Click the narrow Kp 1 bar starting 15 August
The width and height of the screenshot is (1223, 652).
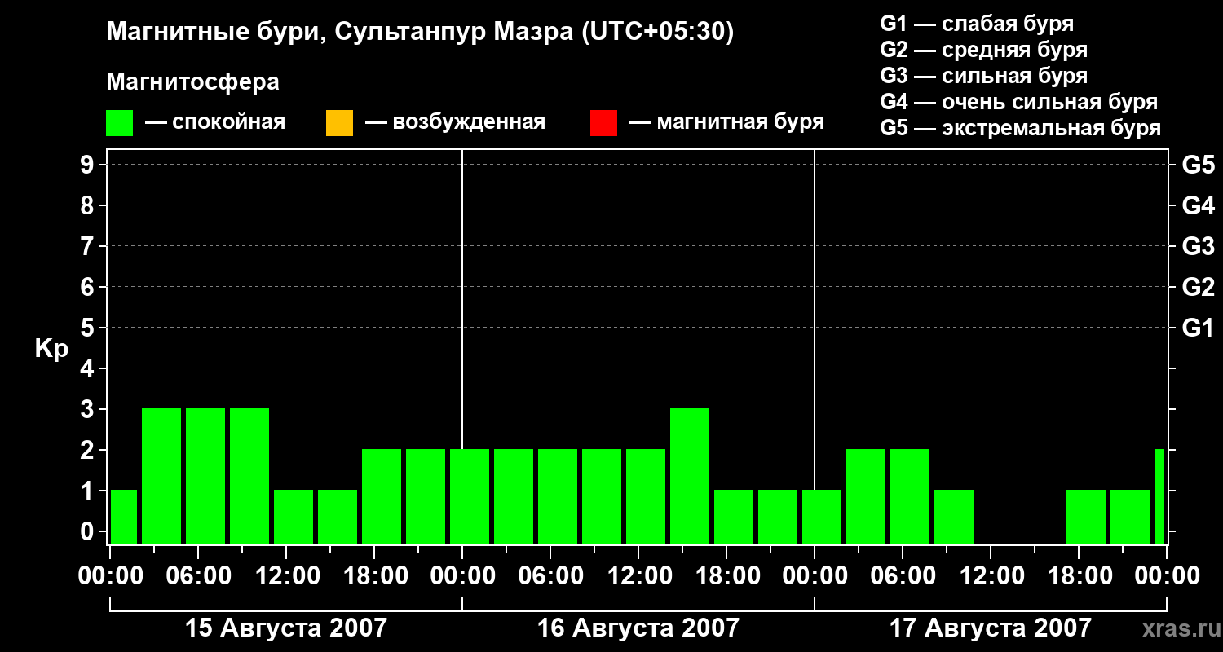[x=124, y=517]
